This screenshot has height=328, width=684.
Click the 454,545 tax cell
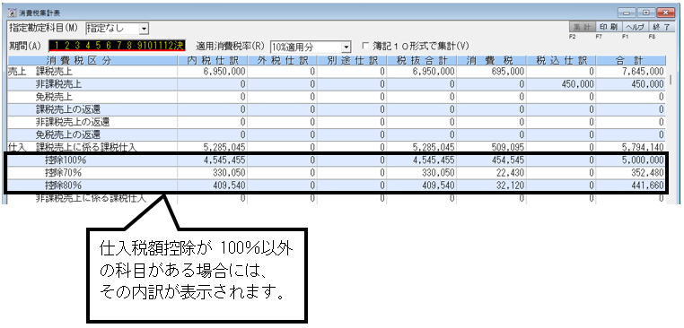pyautogui.click(x=492, y=160)
